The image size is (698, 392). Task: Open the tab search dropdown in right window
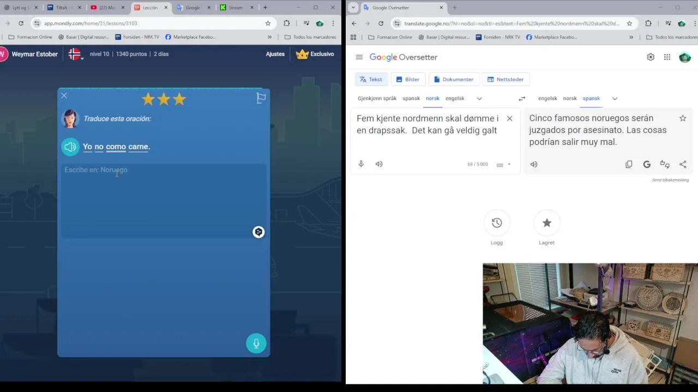[x=353, y=8]
